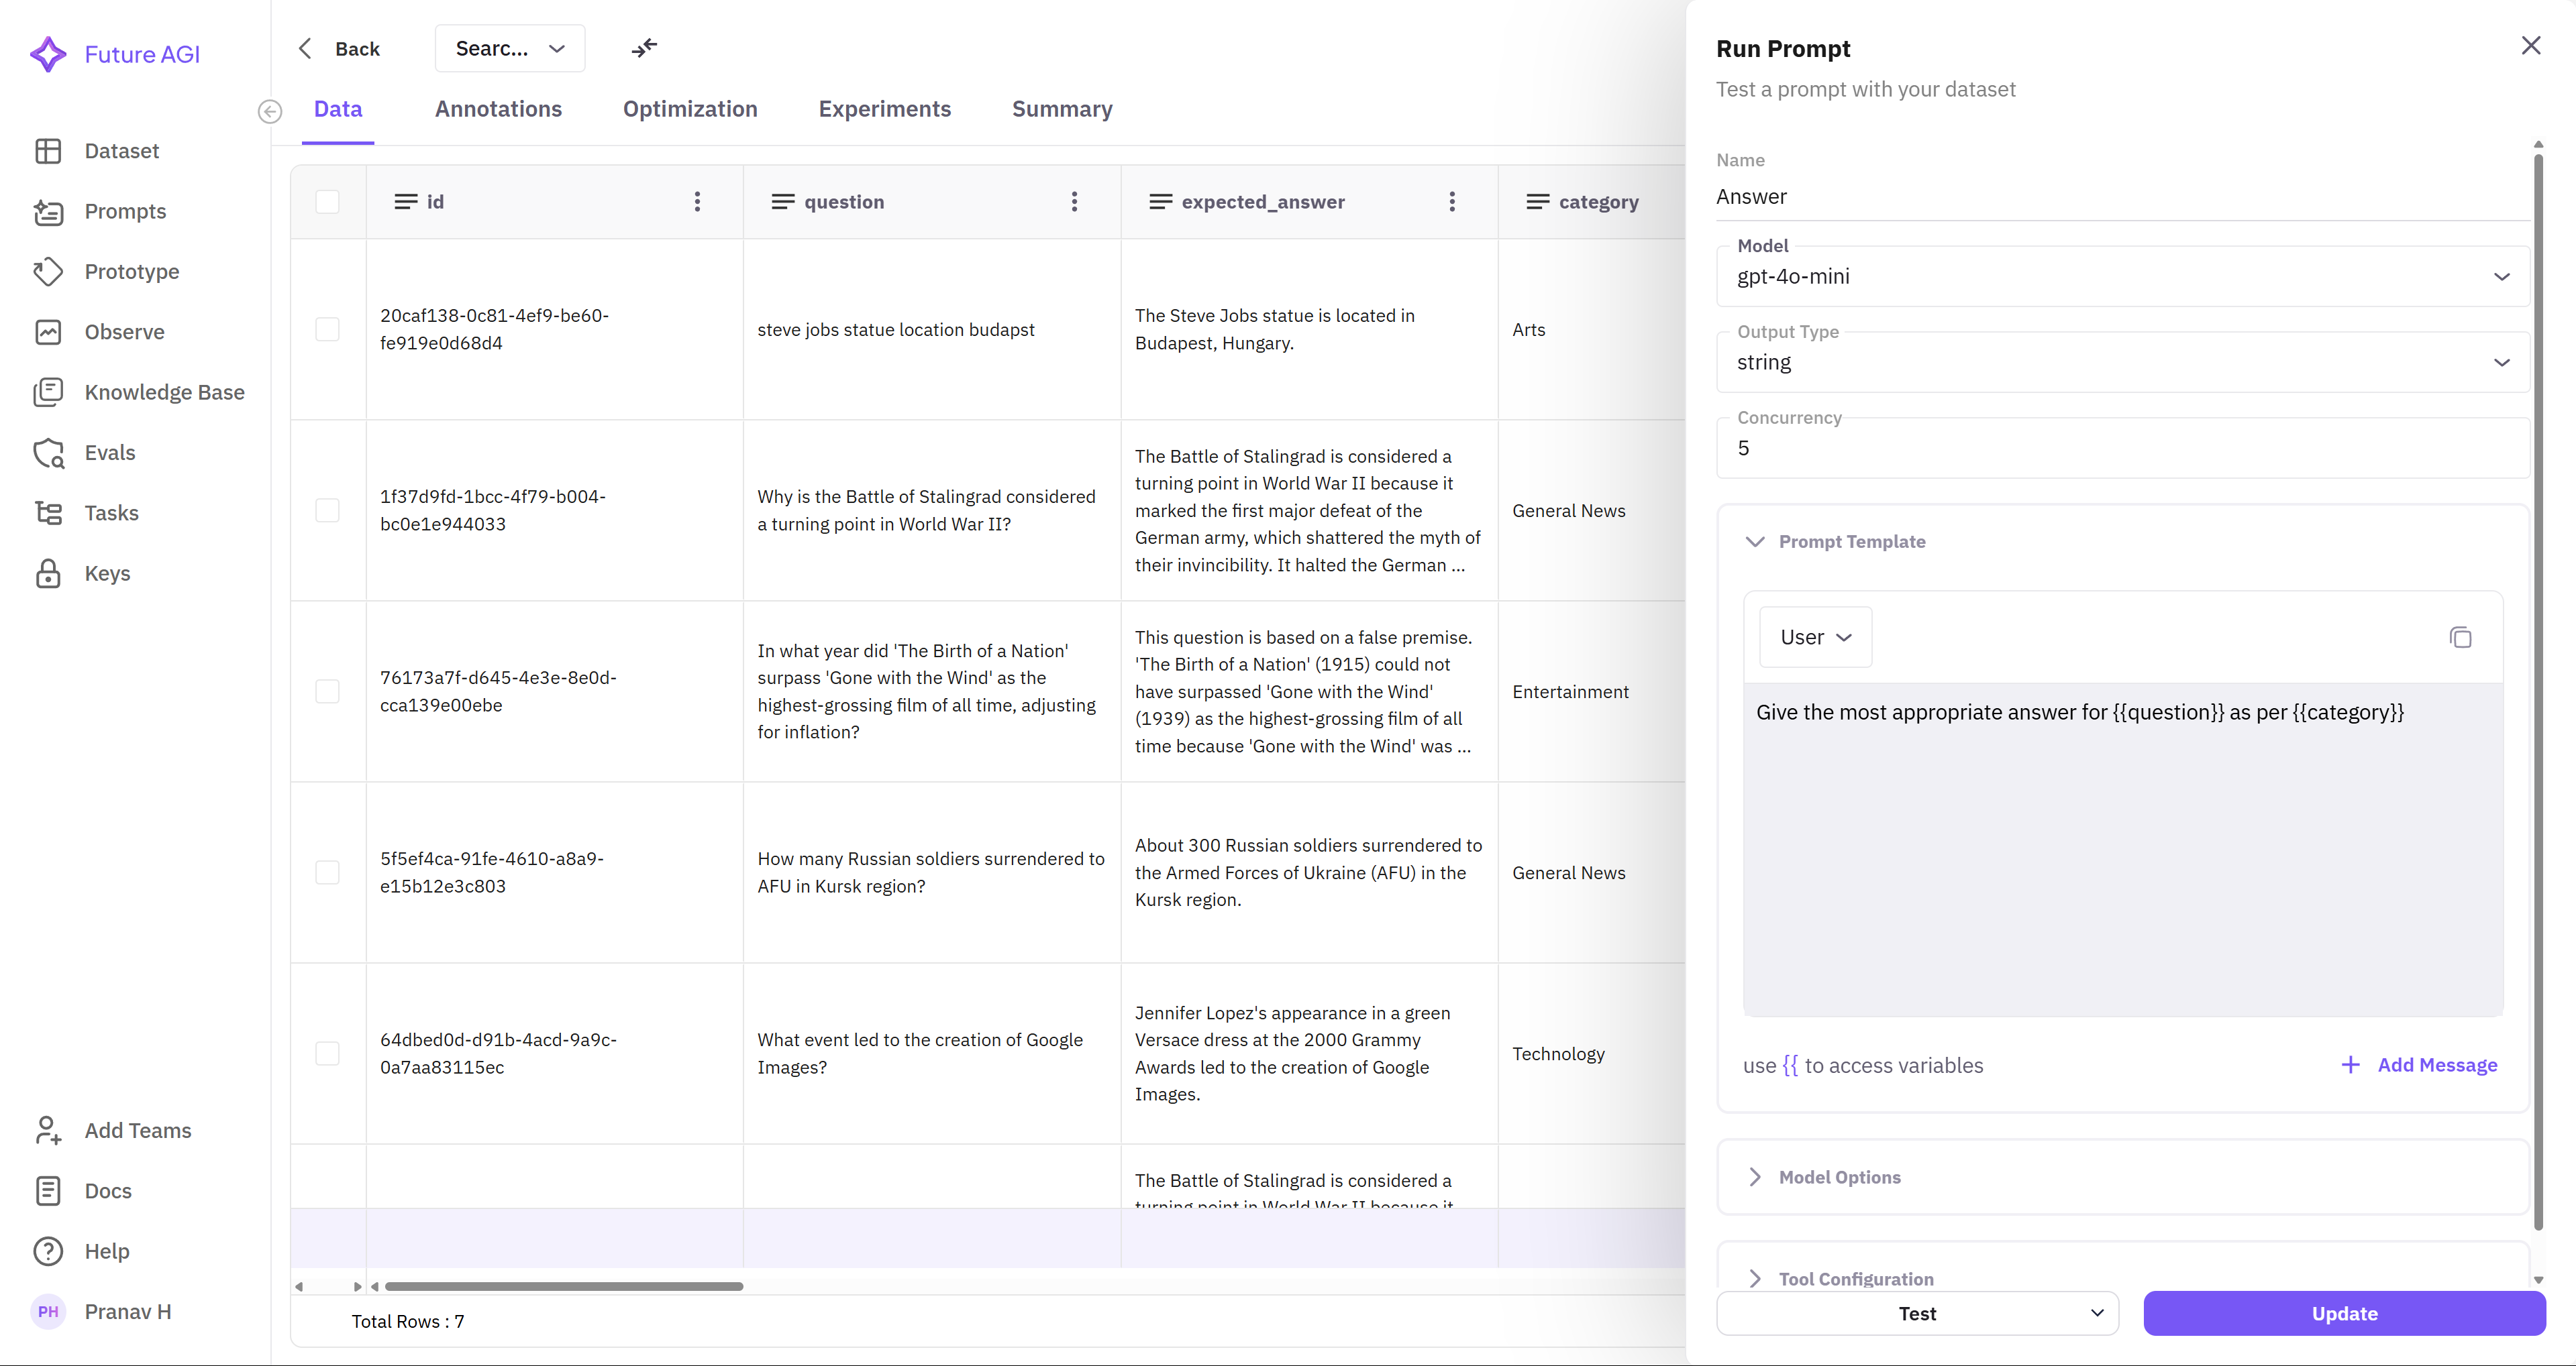Screen dimensions: 2576x1366
Task: Open the Annotations tab
Action: [498, 109]
